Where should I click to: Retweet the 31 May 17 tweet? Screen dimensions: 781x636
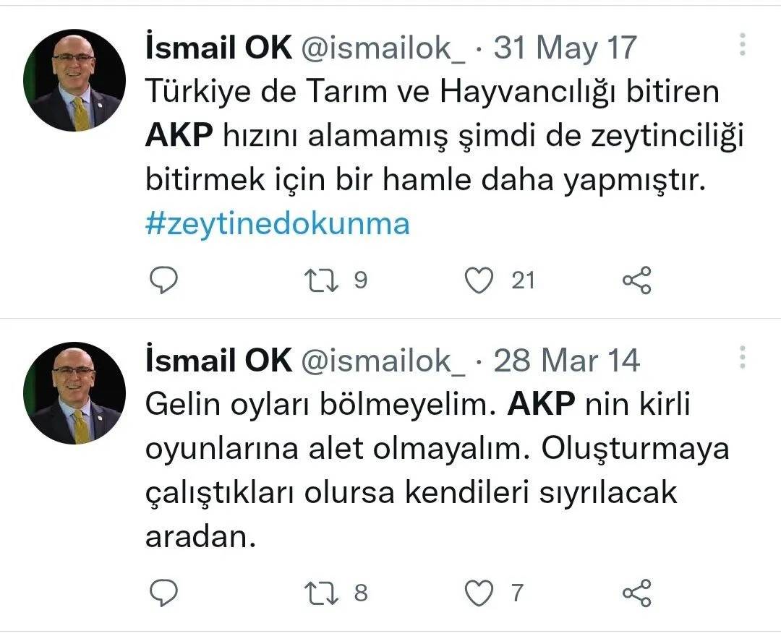[x=319, y=280]
